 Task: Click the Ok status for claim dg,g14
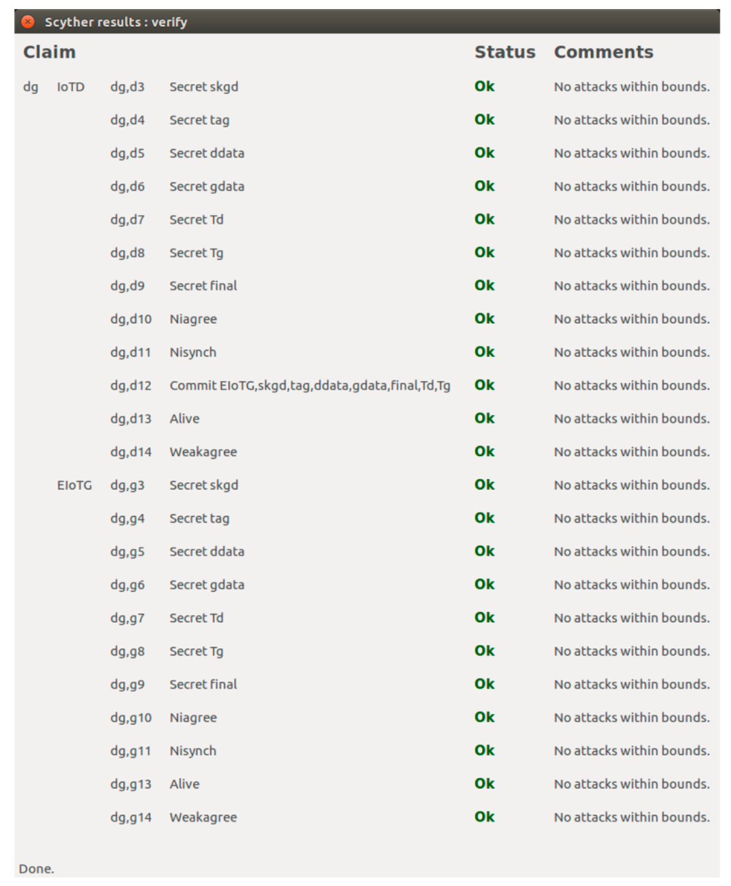[x=484, y=817]
